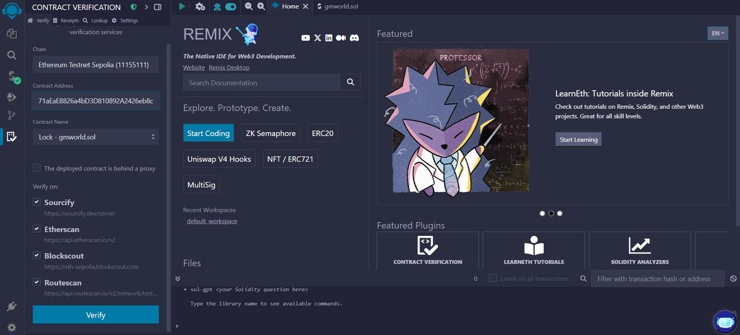The image size is (740, 335).
Task: Open the Contract Name dropdown showing Lock - gmworld.sol
Action: [95, 136]
